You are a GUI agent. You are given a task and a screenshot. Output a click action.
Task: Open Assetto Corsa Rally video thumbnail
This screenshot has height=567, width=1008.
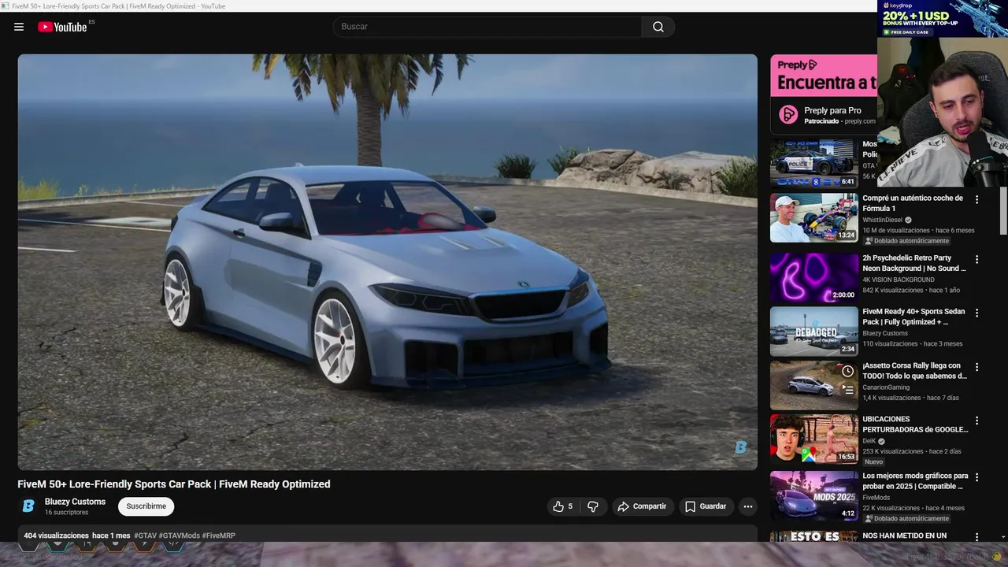coord(813,385)
